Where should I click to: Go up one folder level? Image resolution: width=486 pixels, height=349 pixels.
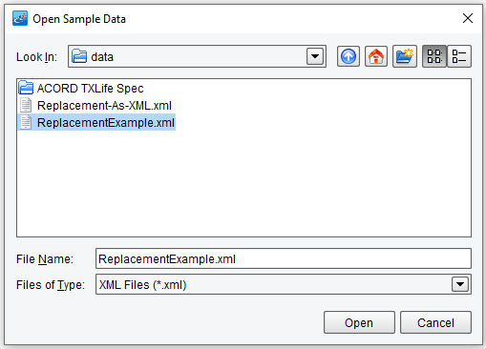pos(349,56)
